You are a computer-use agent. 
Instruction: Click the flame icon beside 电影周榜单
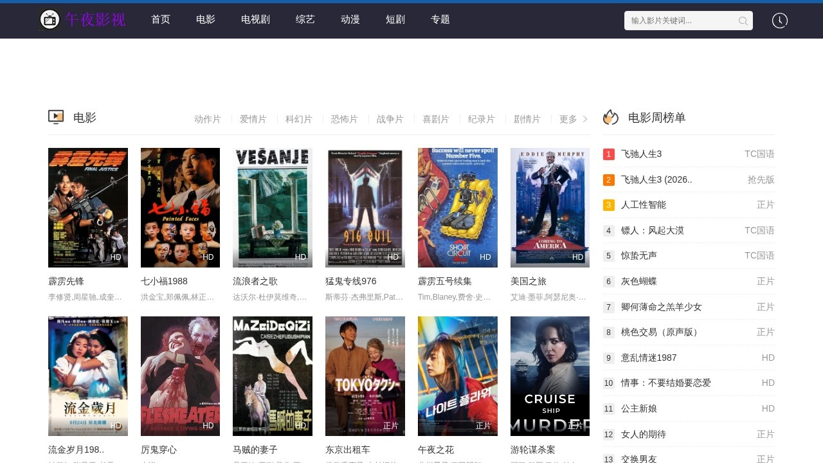coord(611,117)
